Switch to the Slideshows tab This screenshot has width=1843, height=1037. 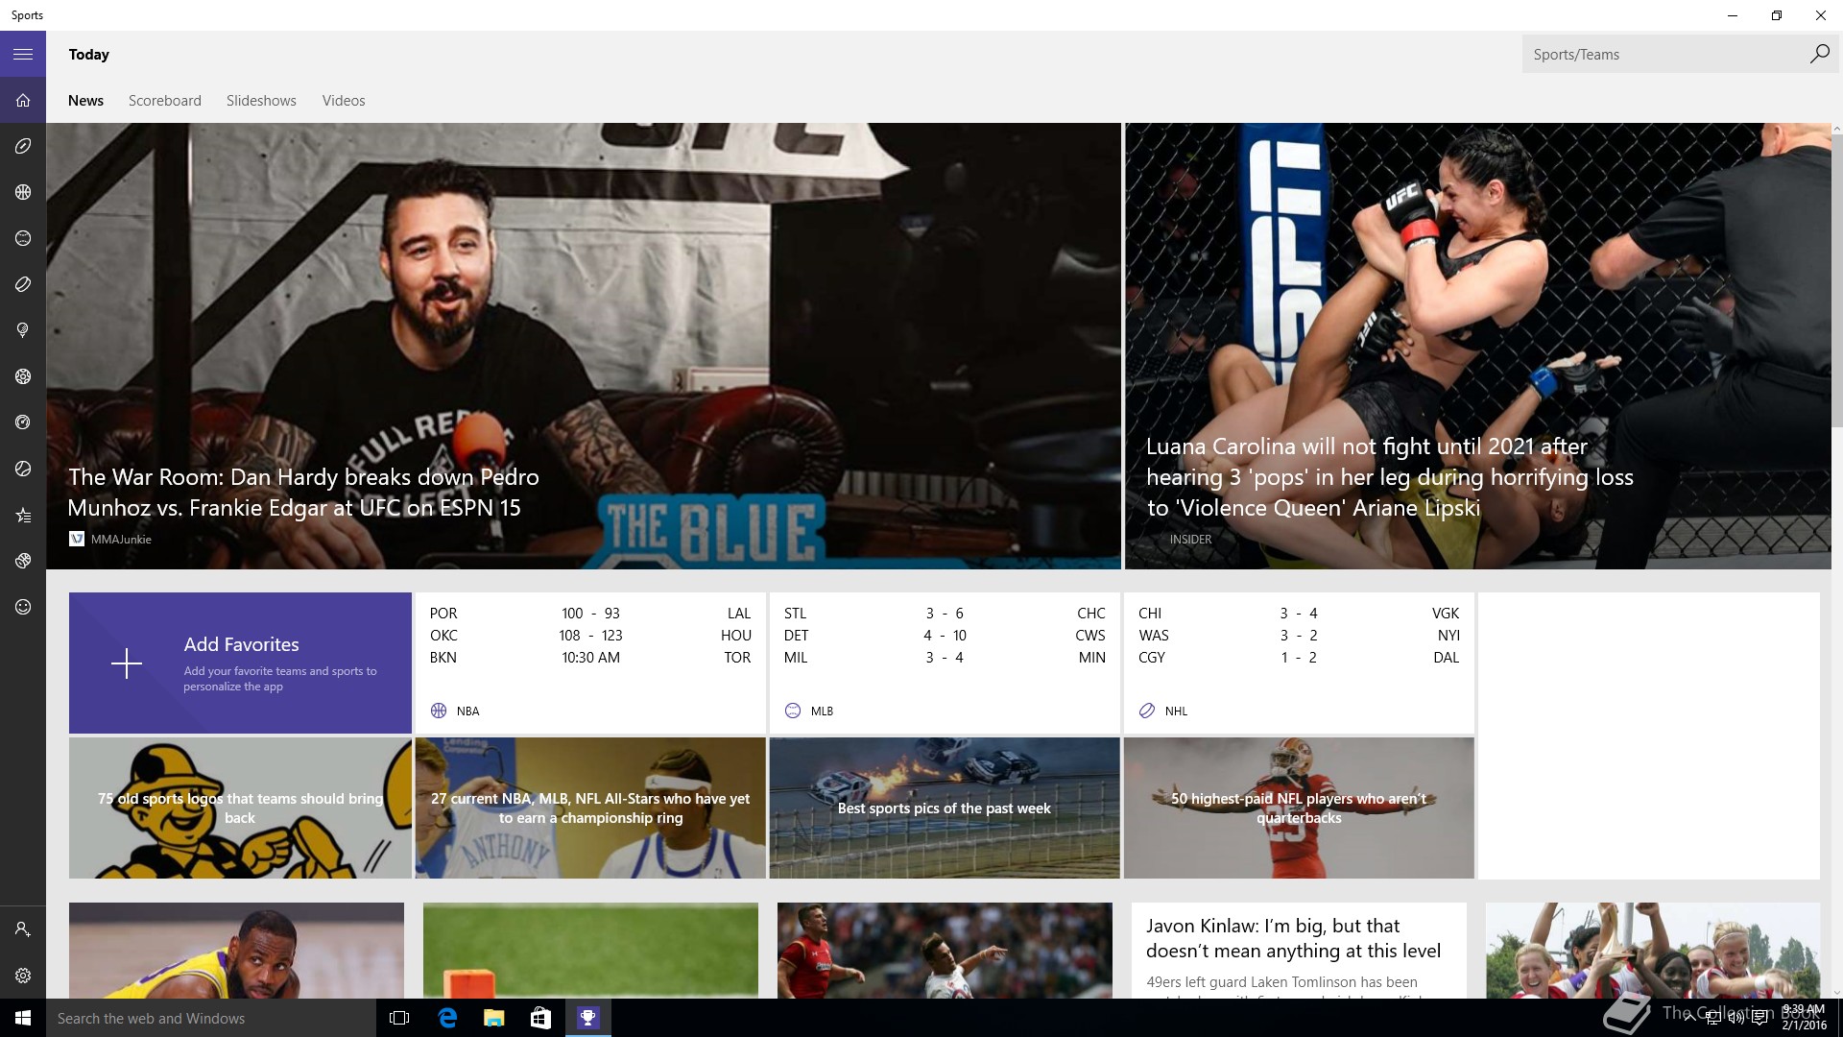[x=261, y=100]
